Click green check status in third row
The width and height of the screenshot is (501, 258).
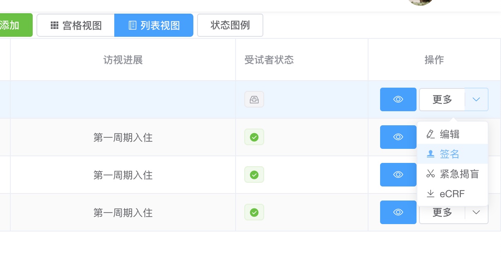coord(254,174)
